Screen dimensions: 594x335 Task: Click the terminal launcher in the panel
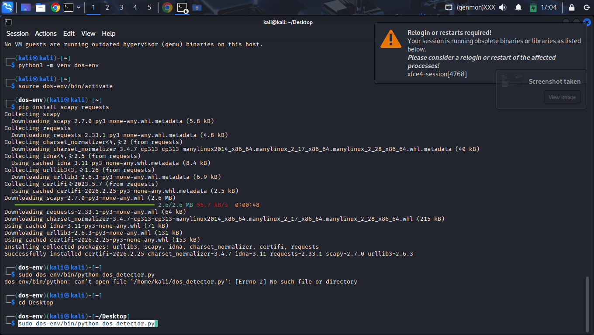[69, 7]
